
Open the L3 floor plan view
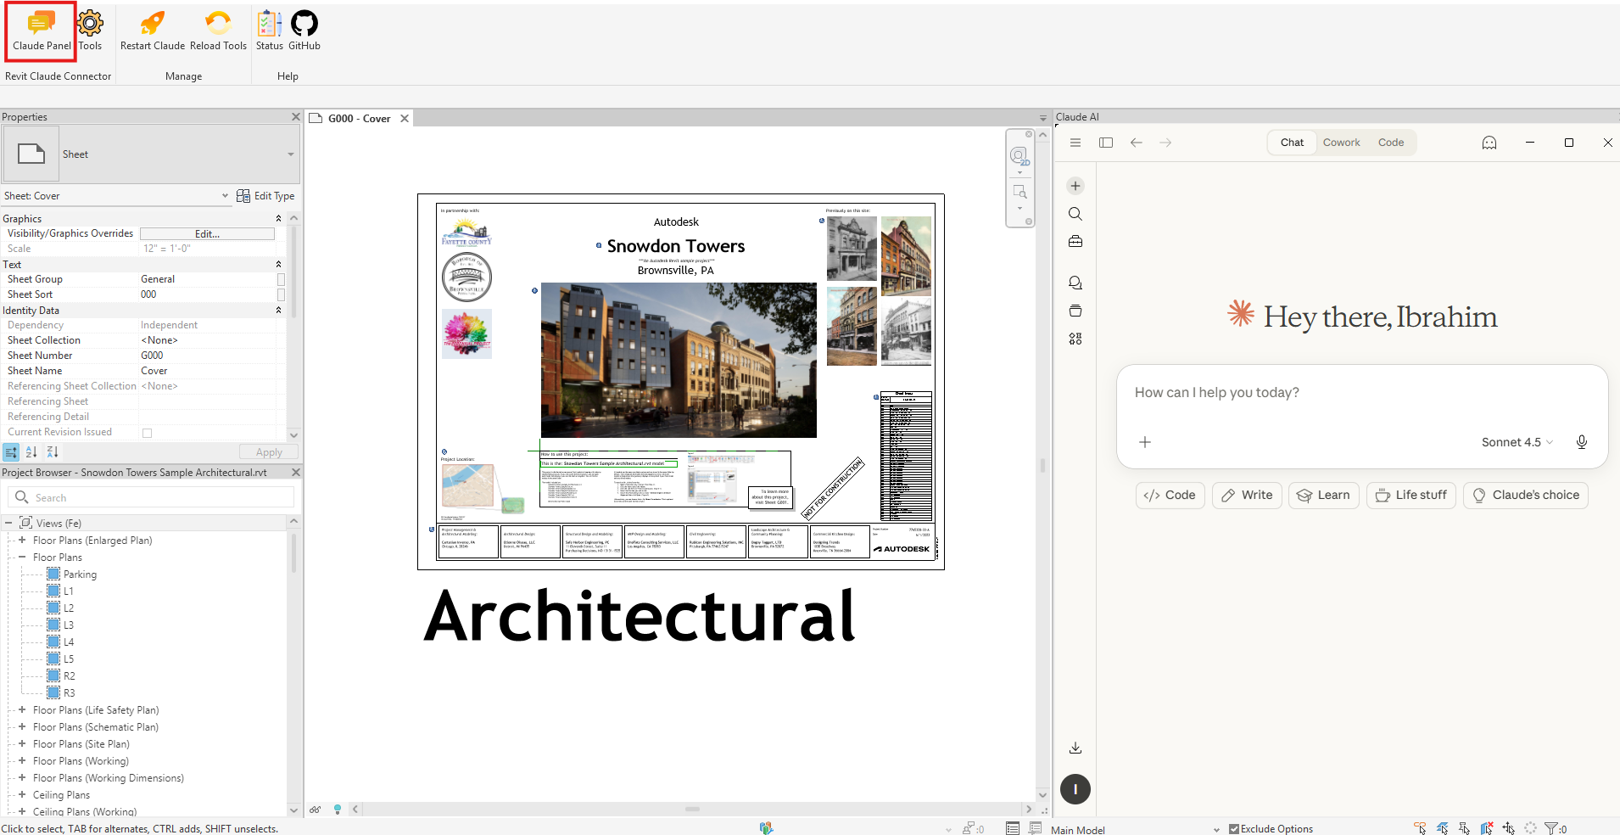click(x=68, y=625)
